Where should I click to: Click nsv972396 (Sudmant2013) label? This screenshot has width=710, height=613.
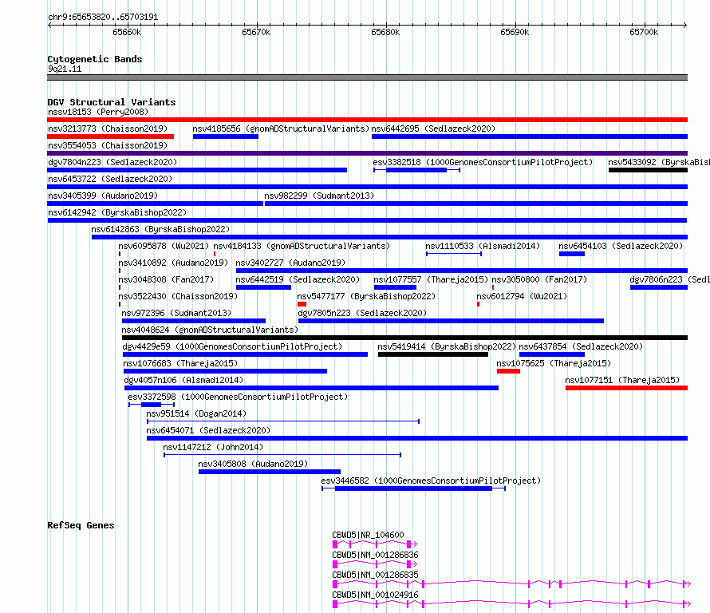(176, 313)
